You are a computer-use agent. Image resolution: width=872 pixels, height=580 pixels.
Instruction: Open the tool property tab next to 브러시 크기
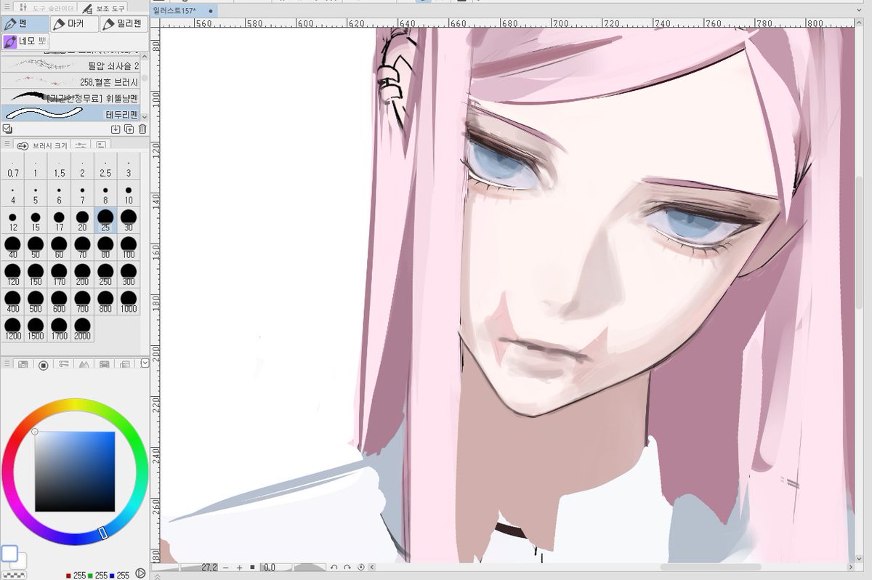81,145
